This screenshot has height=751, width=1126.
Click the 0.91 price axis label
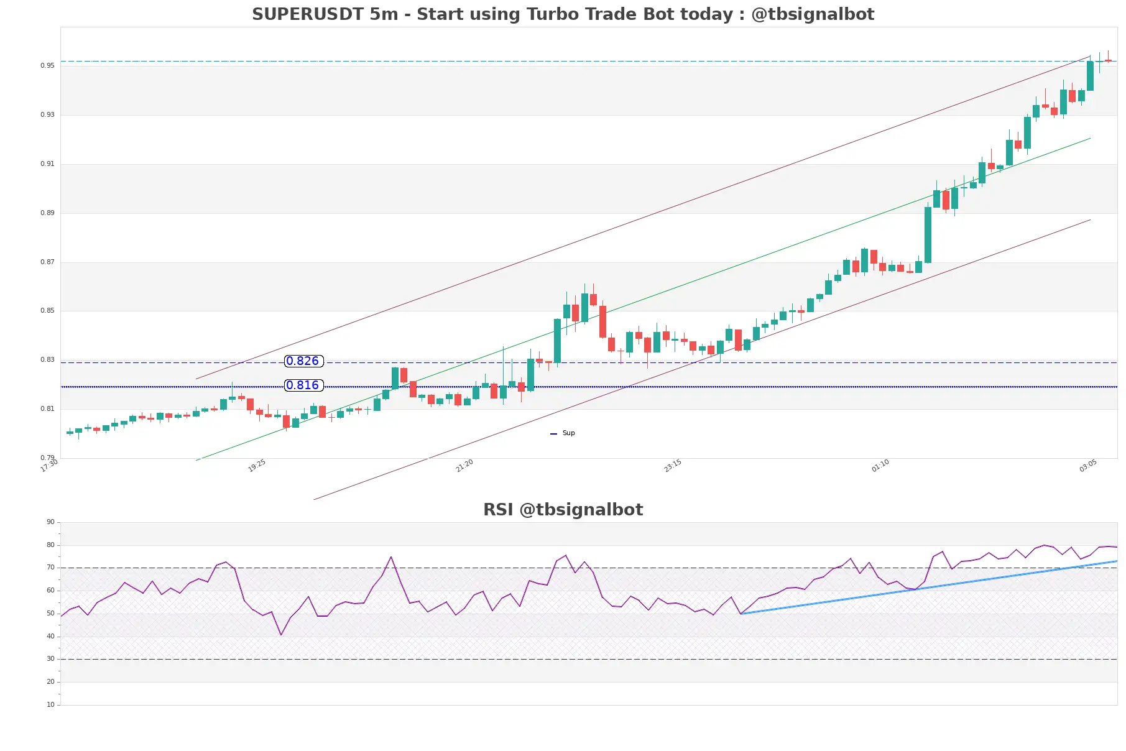tap(47, 164)
